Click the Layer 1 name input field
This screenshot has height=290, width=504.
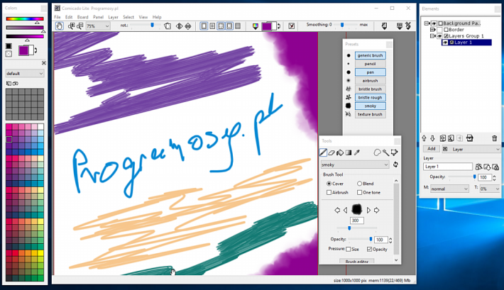pos(448,167)
